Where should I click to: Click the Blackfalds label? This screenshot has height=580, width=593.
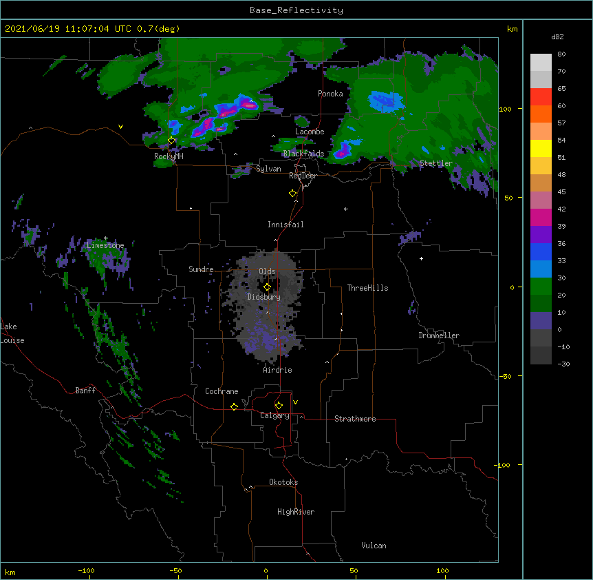[303, 154]
